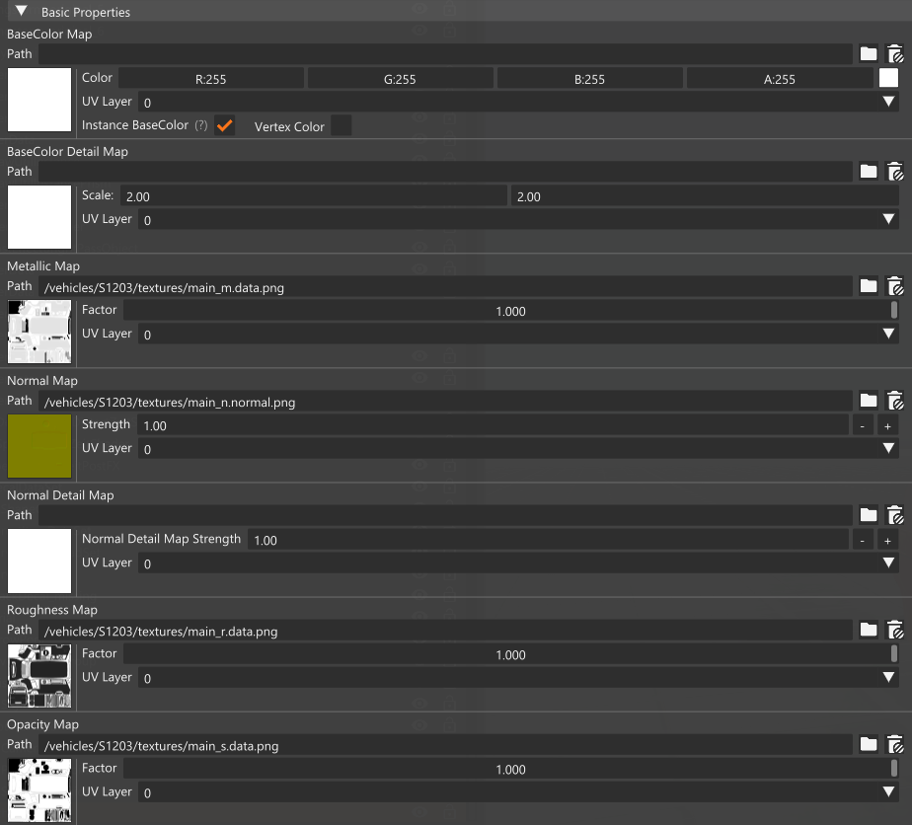Click the BaseColor Detail Map Path field
912x825 pixels.
445,172
